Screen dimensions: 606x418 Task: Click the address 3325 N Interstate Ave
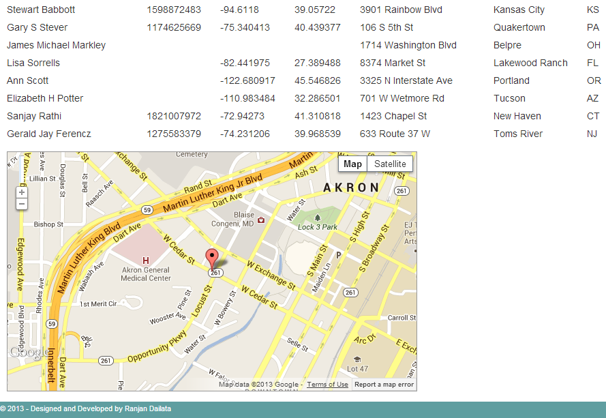coord(406,81)
